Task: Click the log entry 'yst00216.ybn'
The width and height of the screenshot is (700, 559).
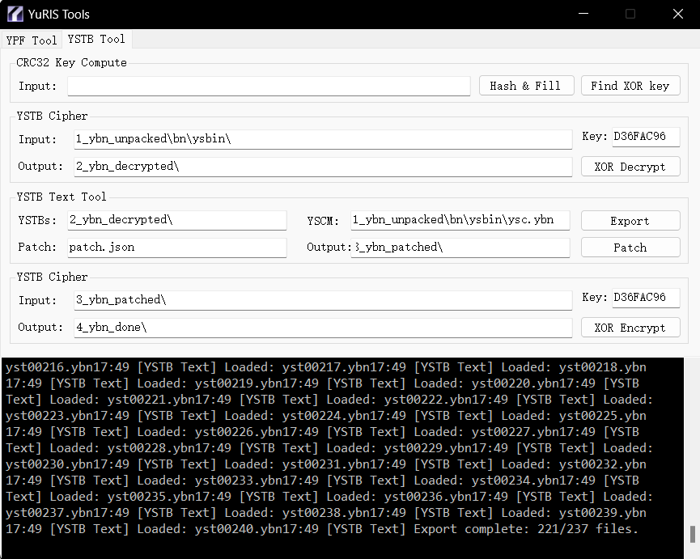Action: pos(49,367)
